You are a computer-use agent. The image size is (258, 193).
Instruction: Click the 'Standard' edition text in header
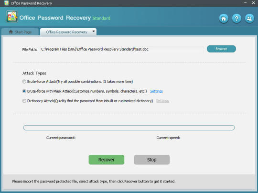(101, 18)
